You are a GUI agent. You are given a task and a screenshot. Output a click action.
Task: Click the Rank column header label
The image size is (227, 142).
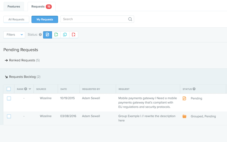tap(20, 89)
